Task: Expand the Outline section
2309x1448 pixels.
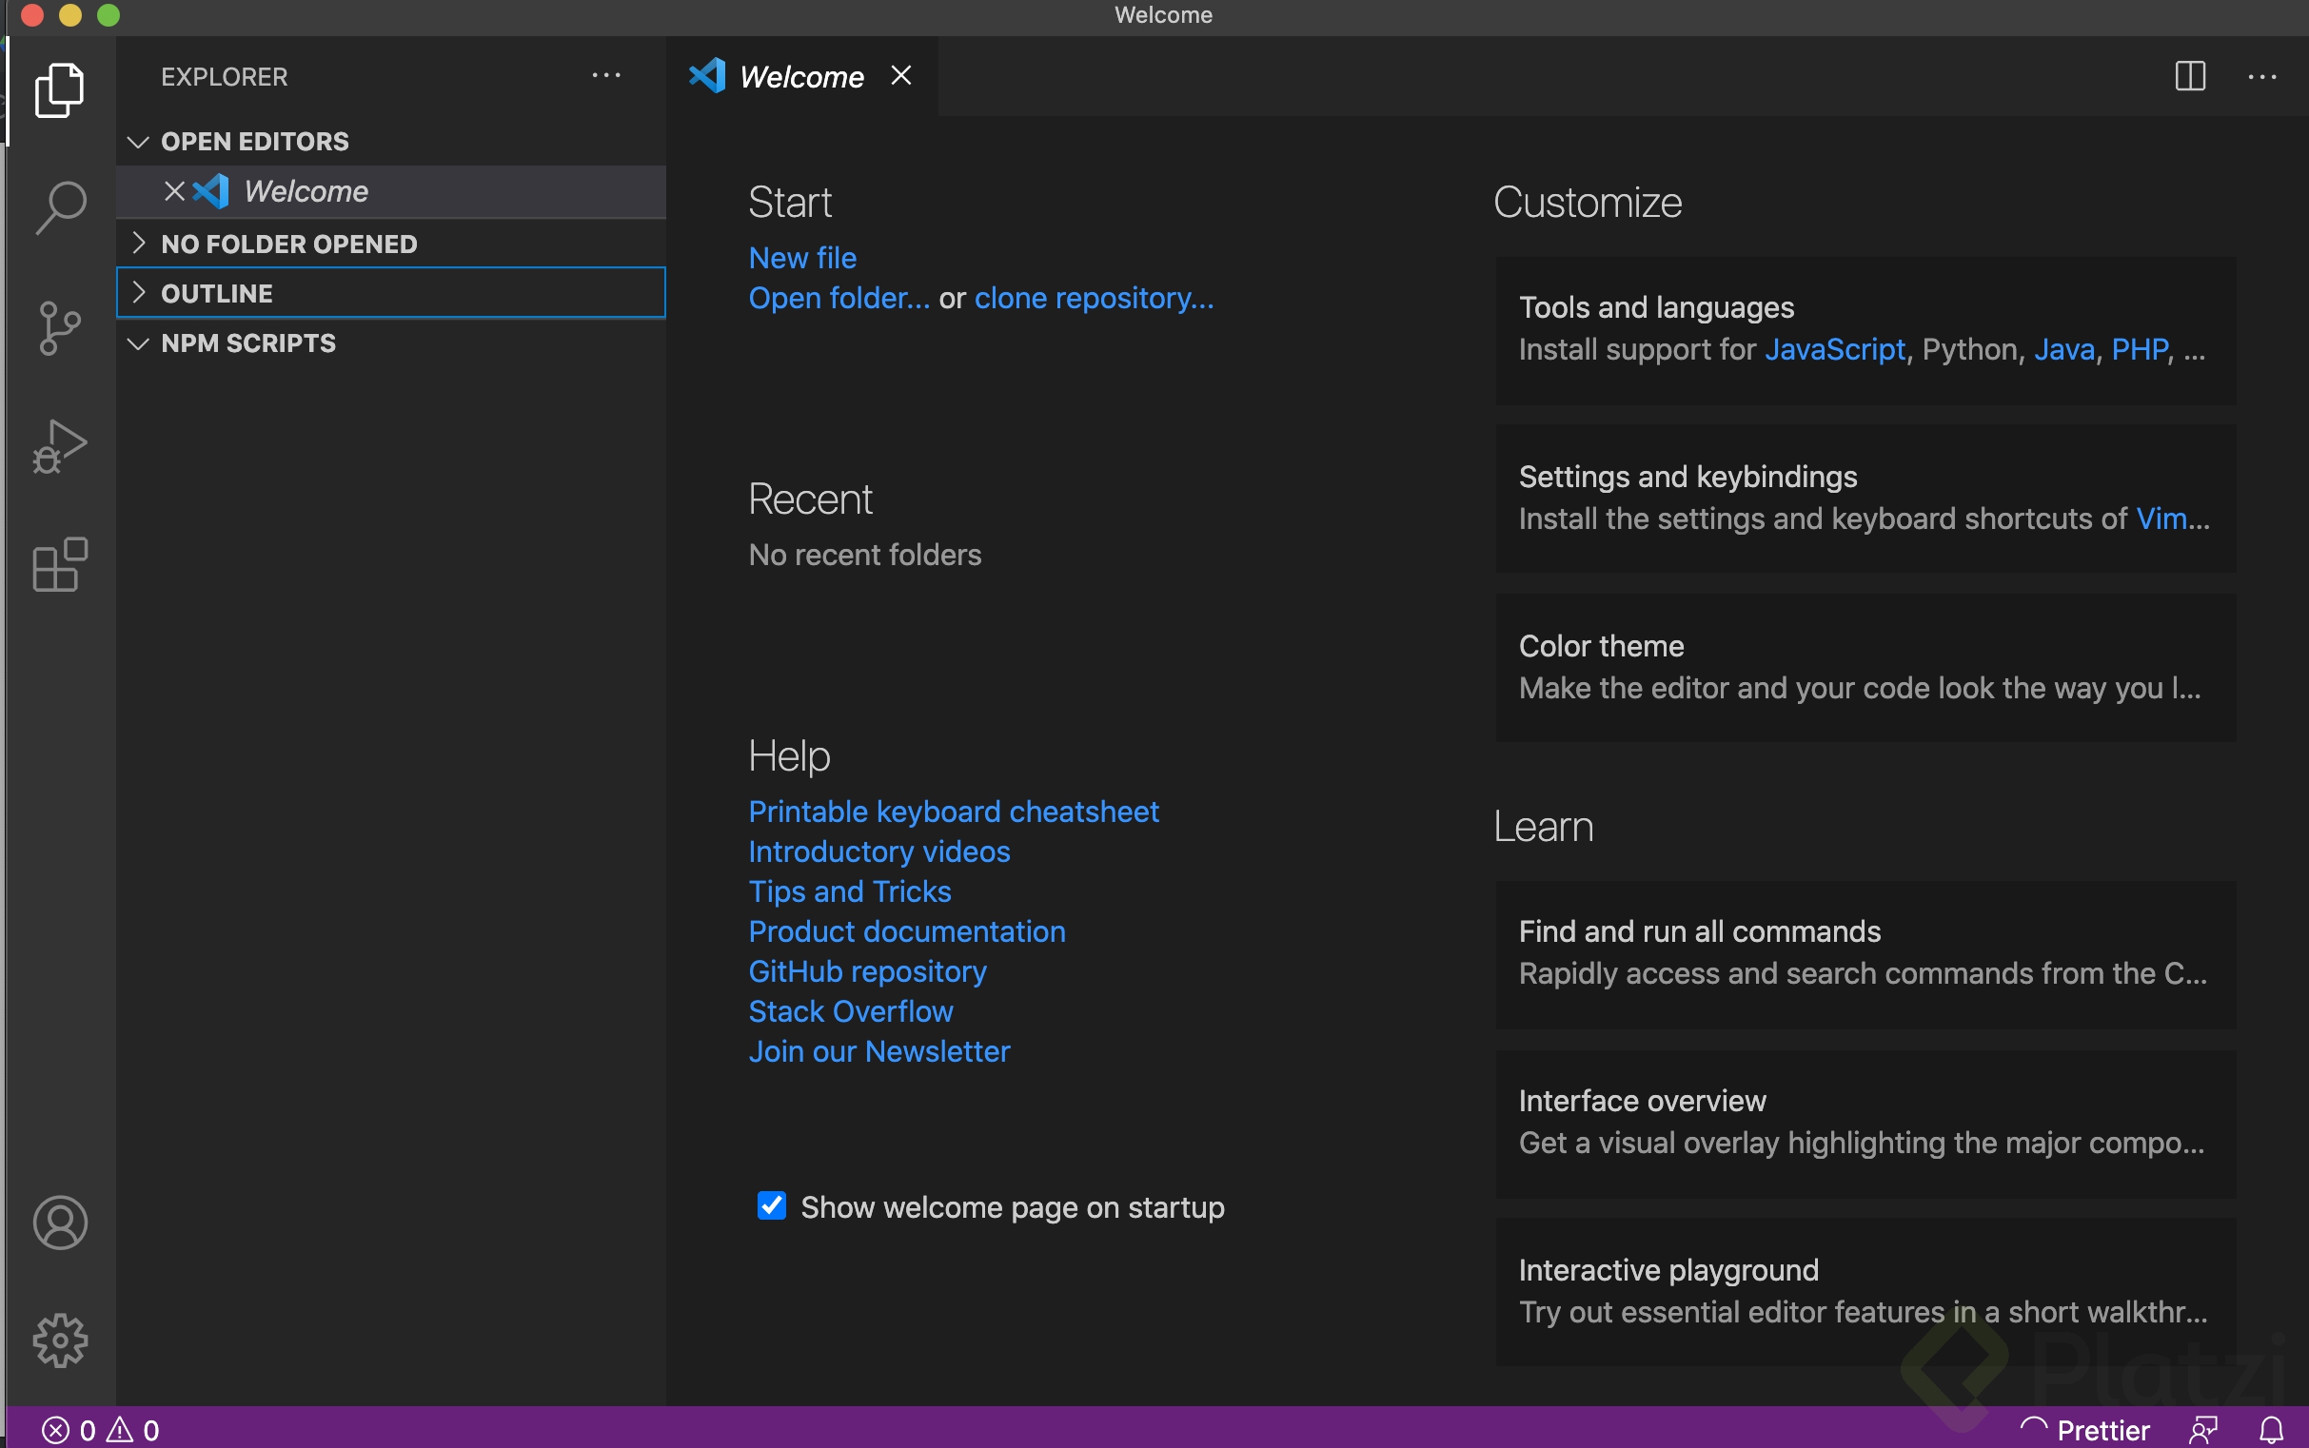Action: click(391, 293)
